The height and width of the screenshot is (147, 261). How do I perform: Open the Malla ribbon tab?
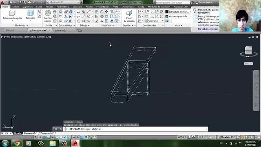(39, 7)
